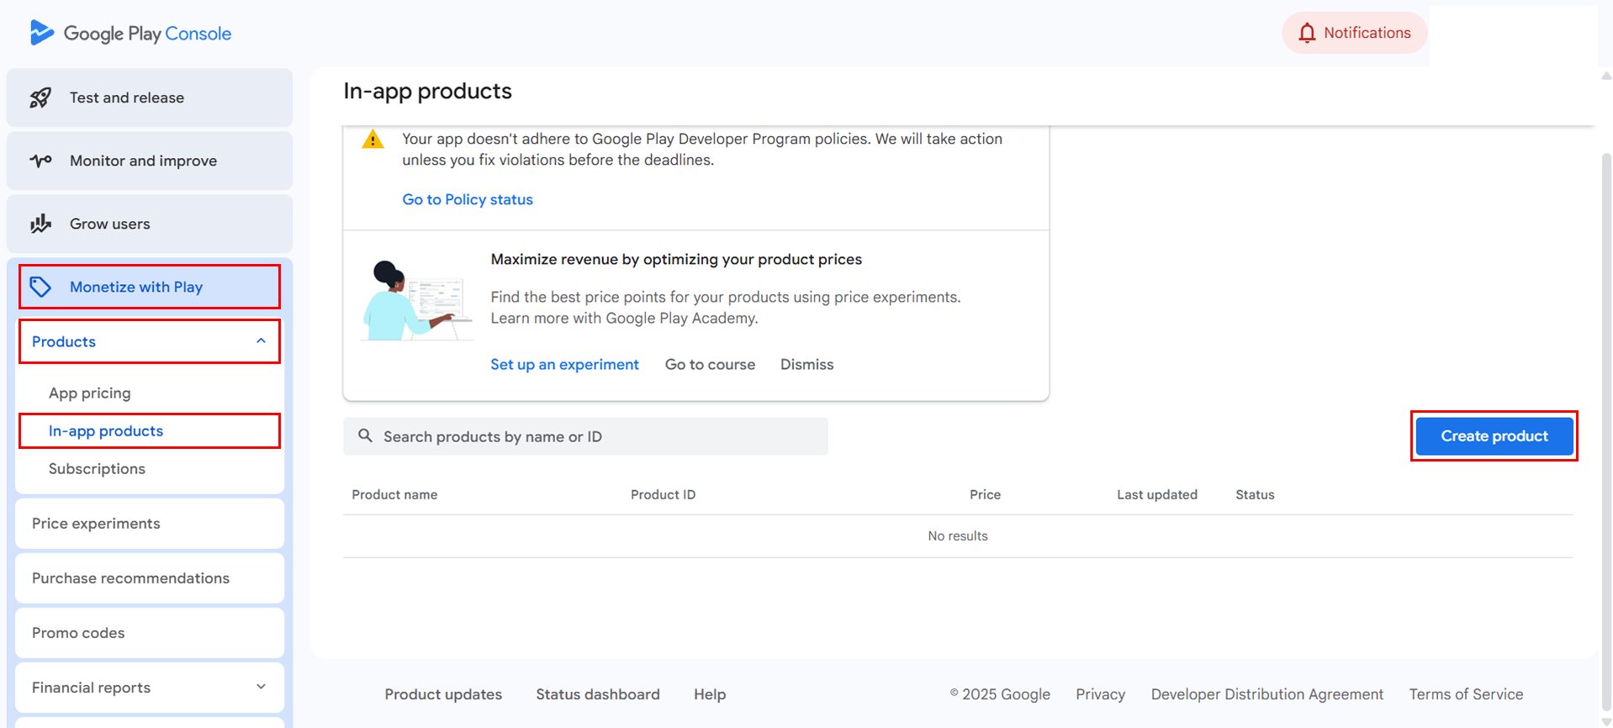Image resolution: width=1613 pixels, height=728 pixels.
Task: Open the Privacy footer link
Action: click(x=1100, y=694)
